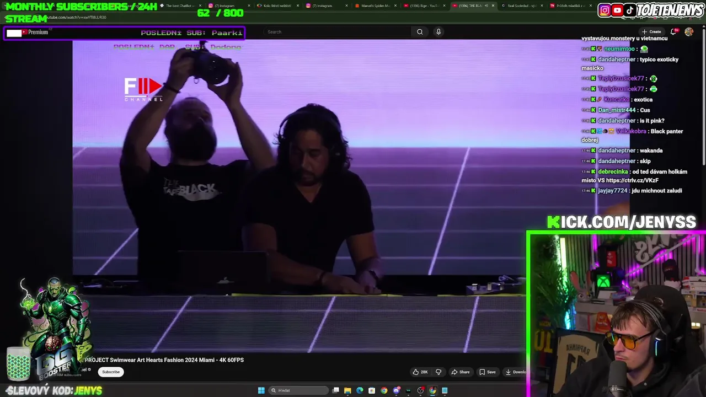Click username debrecinka in chat

[613, 172]
